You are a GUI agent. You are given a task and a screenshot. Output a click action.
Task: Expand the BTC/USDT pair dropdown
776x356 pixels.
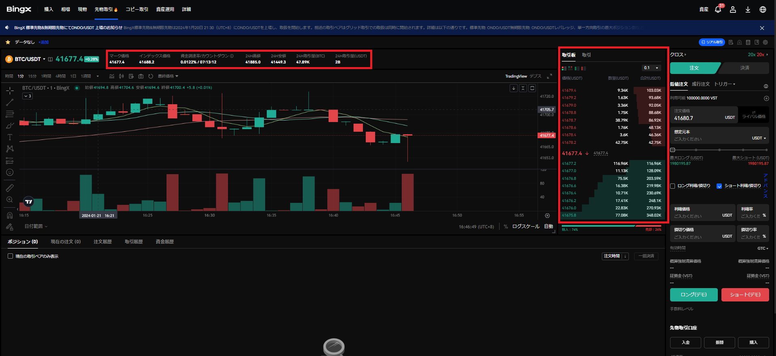pos(44,59)
